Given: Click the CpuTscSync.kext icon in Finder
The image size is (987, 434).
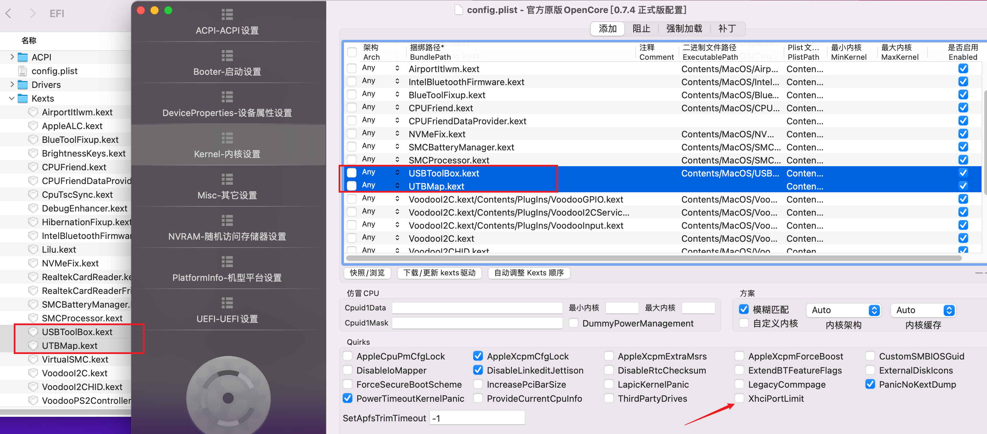Looking at the screenshot, I should click(x=33, y=195).
